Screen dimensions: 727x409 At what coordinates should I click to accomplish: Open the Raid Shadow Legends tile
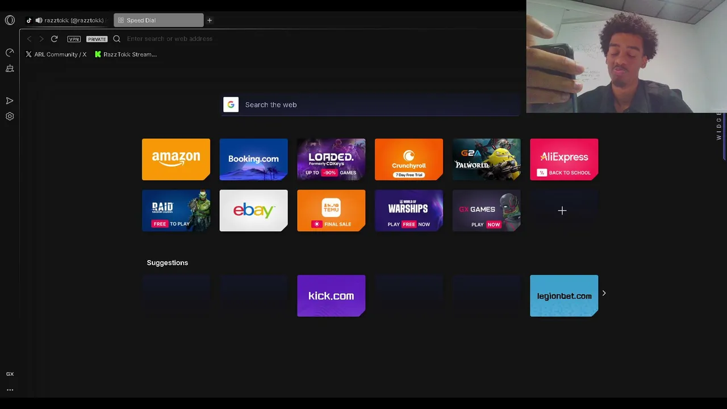(176, 211)
